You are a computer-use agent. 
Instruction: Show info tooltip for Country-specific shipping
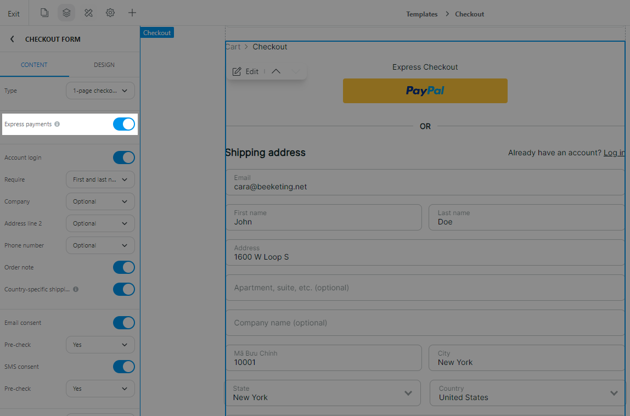pos(76,289)
